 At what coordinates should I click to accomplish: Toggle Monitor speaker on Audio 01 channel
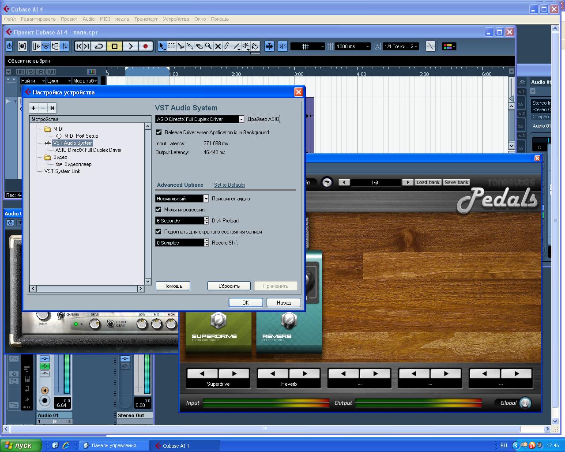pos(45,390)
